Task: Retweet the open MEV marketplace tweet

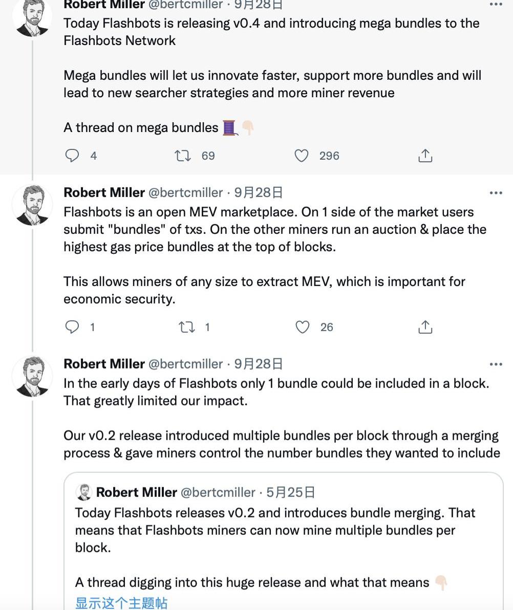Action: [x=186, y=327]
